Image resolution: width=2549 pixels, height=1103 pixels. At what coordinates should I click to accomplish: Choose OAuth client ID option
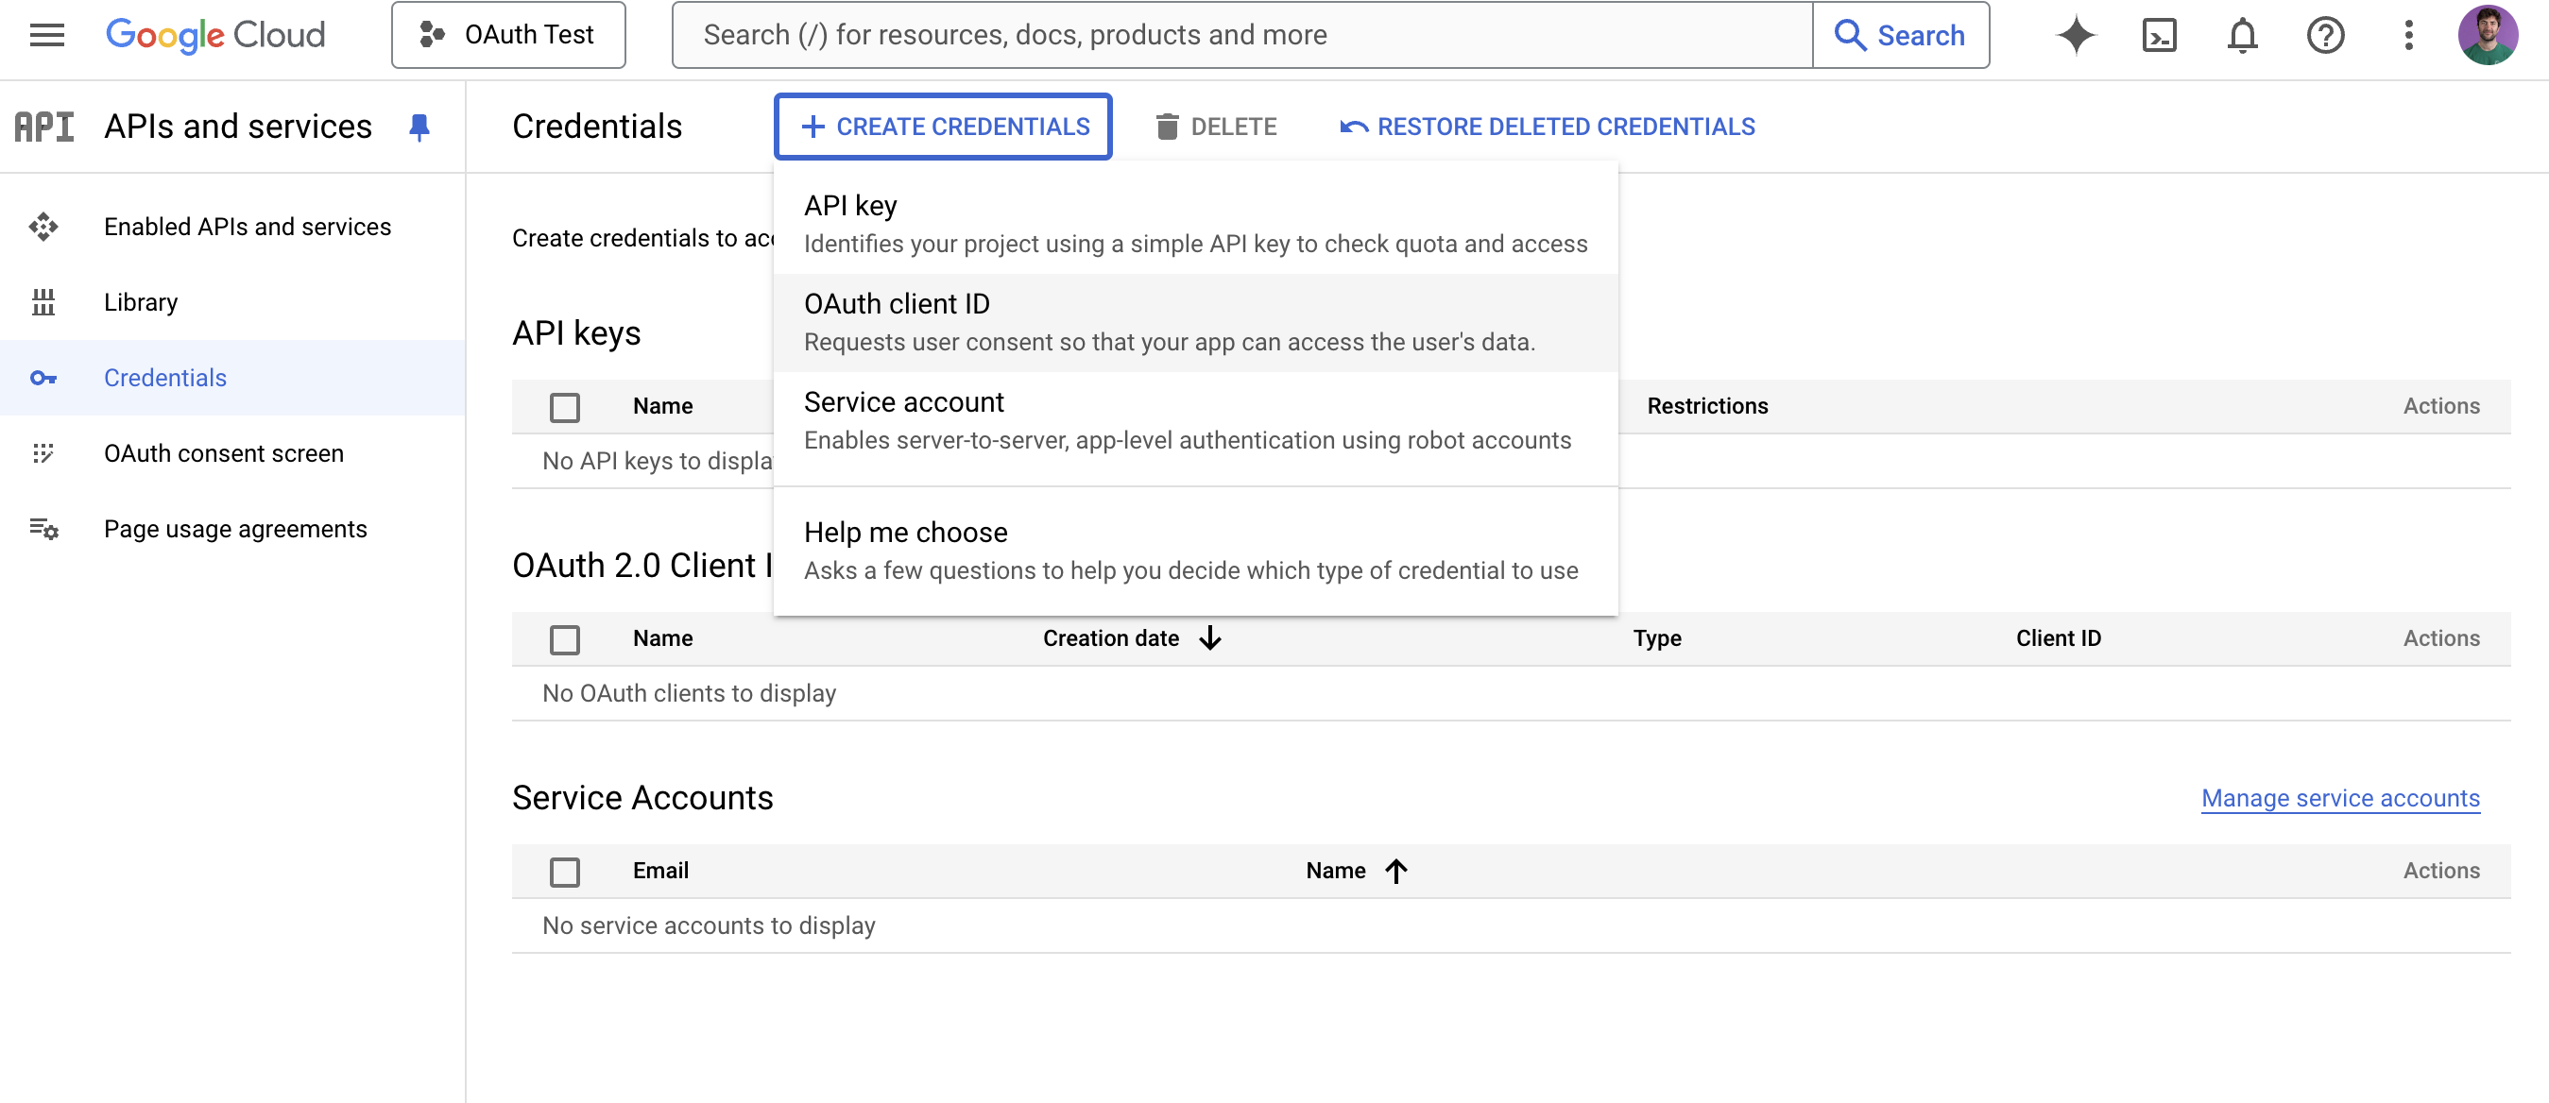click(1195, 322)
